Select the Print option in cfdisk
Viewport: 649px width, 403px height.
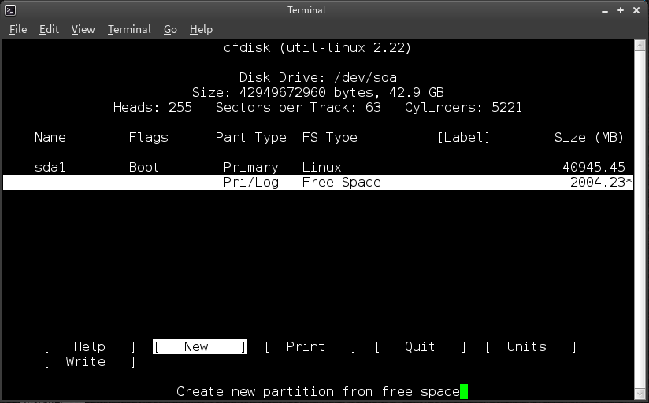[x=310, y=347]
